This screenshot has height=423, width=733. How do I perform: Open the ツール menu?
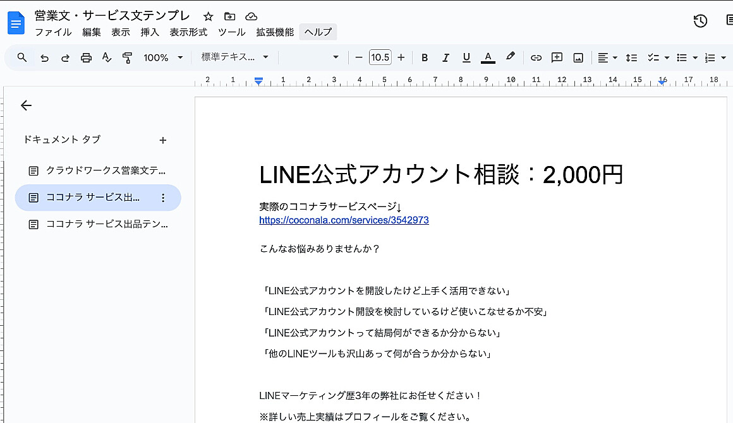tap(232, 32)
